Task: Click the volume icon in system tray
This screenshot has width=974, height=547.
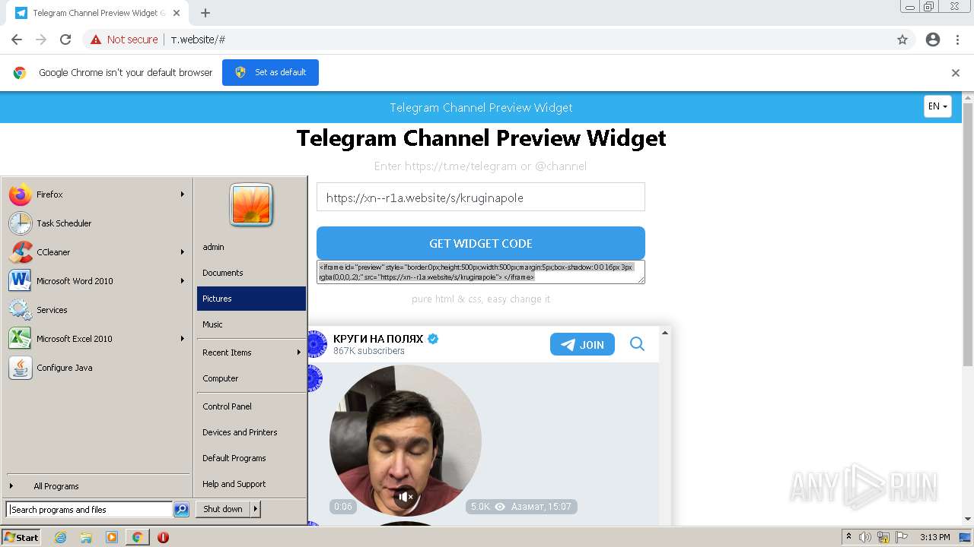Action: (x=865, y=537)
